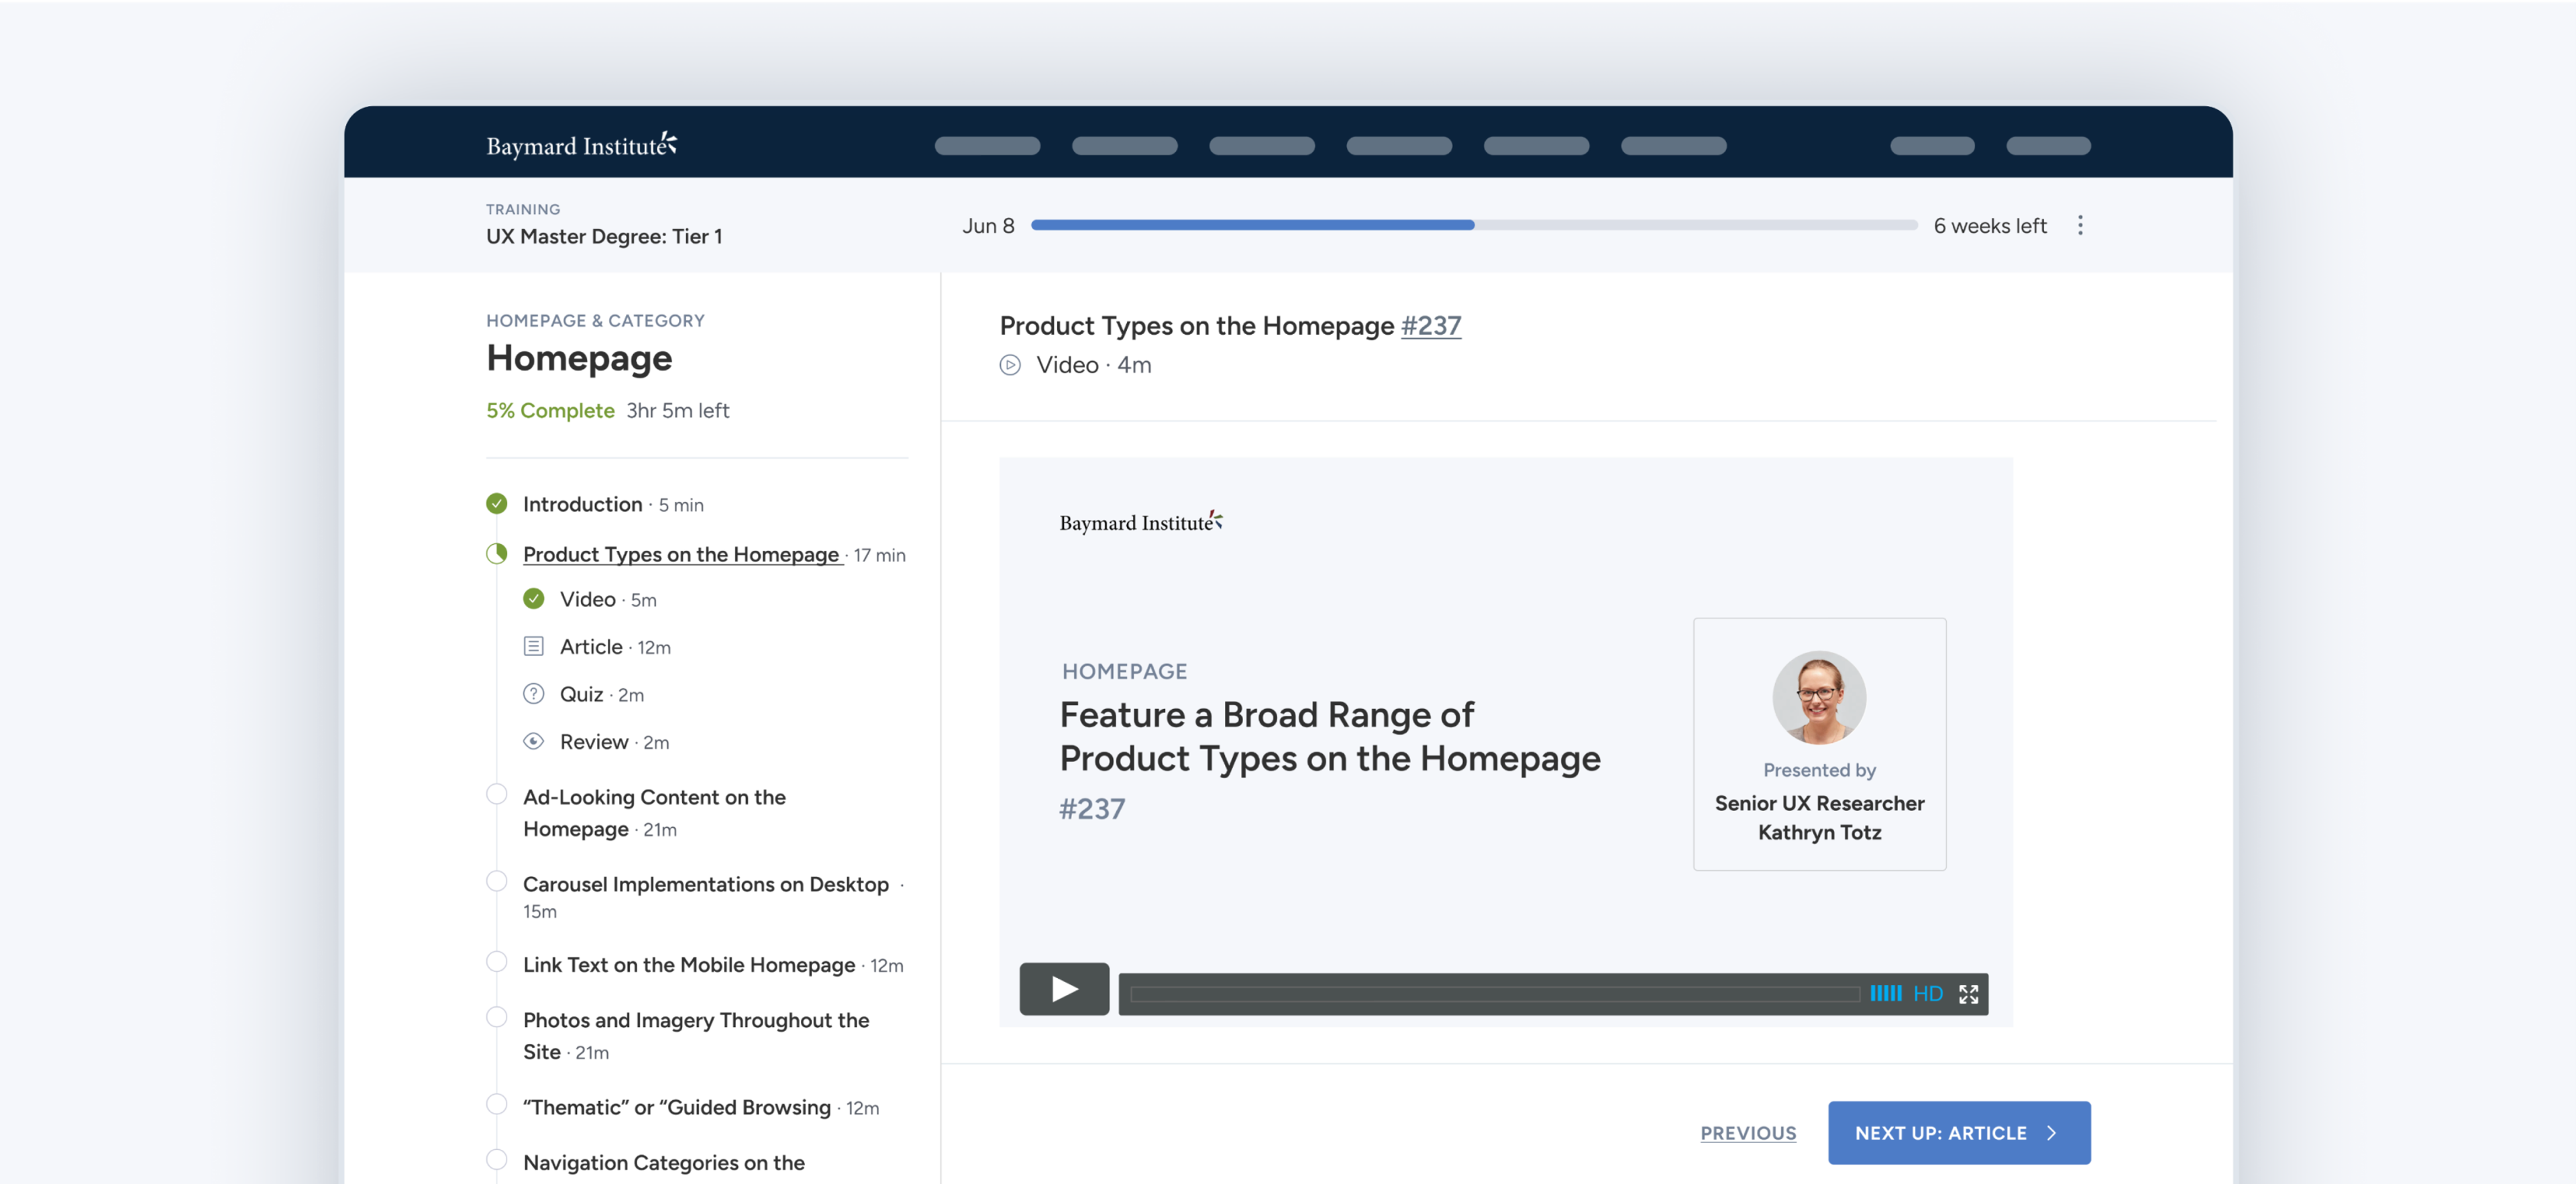The height and width of the screenshot is (1184, 2576).
Task: Click the second-to-last placeholder header item
Action: pyautogui.click(x=1932, y=146)
